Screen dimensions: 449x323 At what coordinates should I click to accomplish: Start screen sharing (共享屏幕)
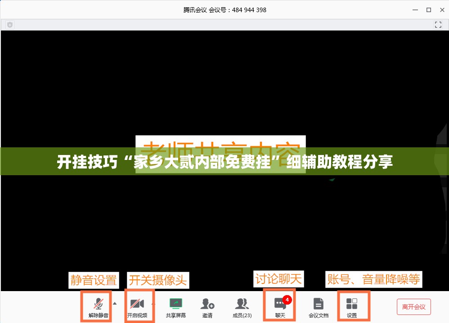(175, 308)
